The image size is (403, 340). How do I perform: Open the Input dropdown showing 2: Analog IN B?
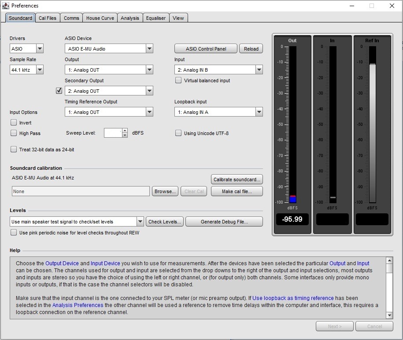point(218,69)
